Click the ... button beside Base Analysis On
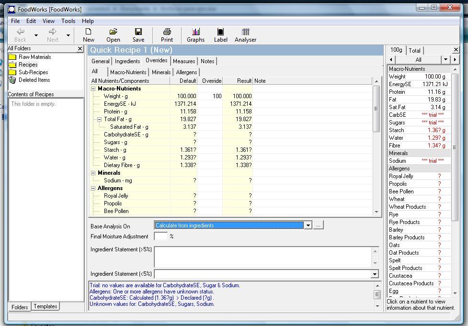The image size is (468, 326). coord(319,225)
